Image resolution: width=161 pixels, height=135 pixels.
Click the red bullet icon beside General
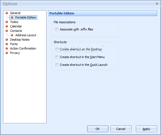pyautogui.click(x=7, y=13)
